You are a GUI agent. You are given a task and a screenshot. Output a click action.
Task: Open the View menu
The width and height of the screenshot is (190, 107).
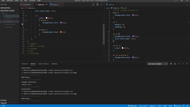(17, 1)
